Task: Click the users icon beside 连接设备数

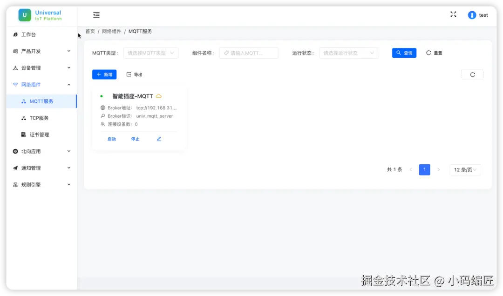Action: coord(102,124)
